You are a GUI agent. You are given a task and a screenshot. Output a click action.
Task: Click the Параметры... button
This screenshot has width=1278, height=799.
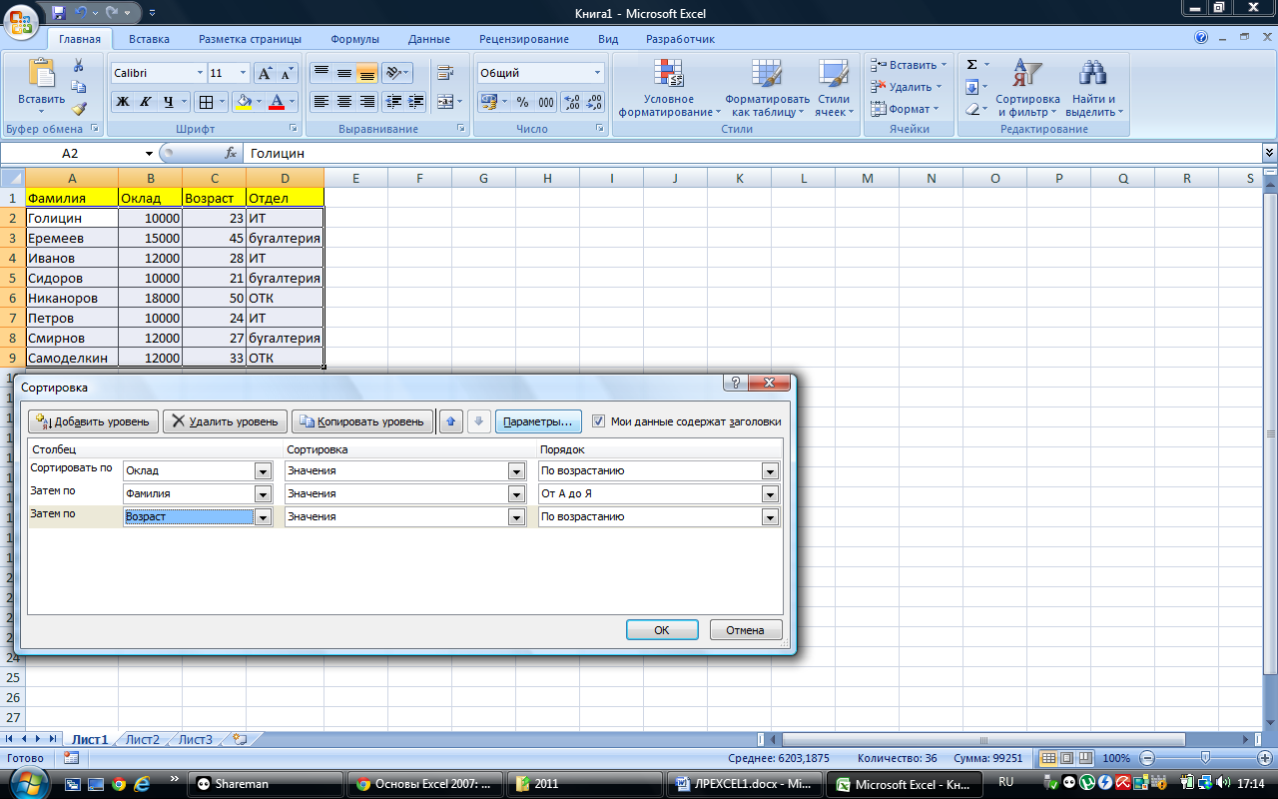point(537,421)
